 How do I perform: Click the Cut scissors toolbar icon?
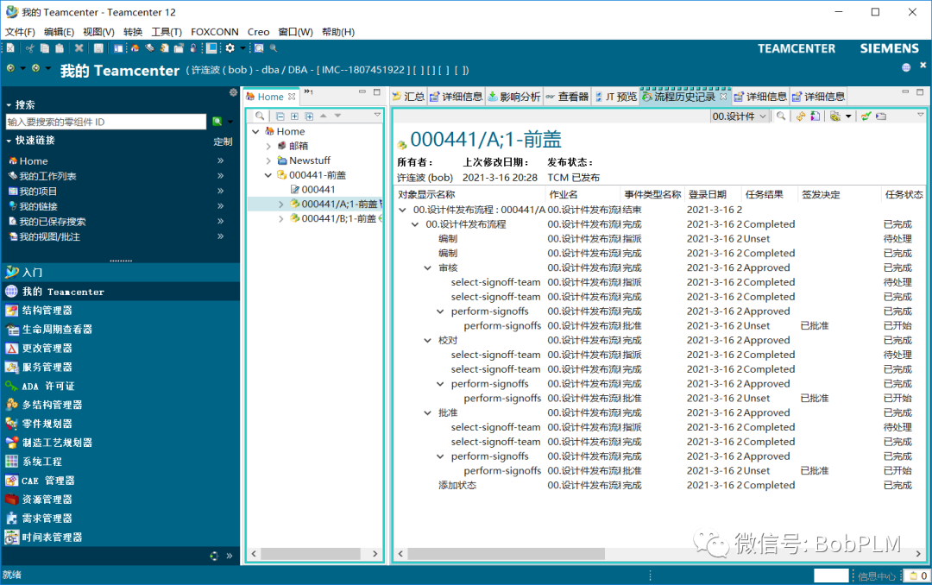[x=29, y=48]
